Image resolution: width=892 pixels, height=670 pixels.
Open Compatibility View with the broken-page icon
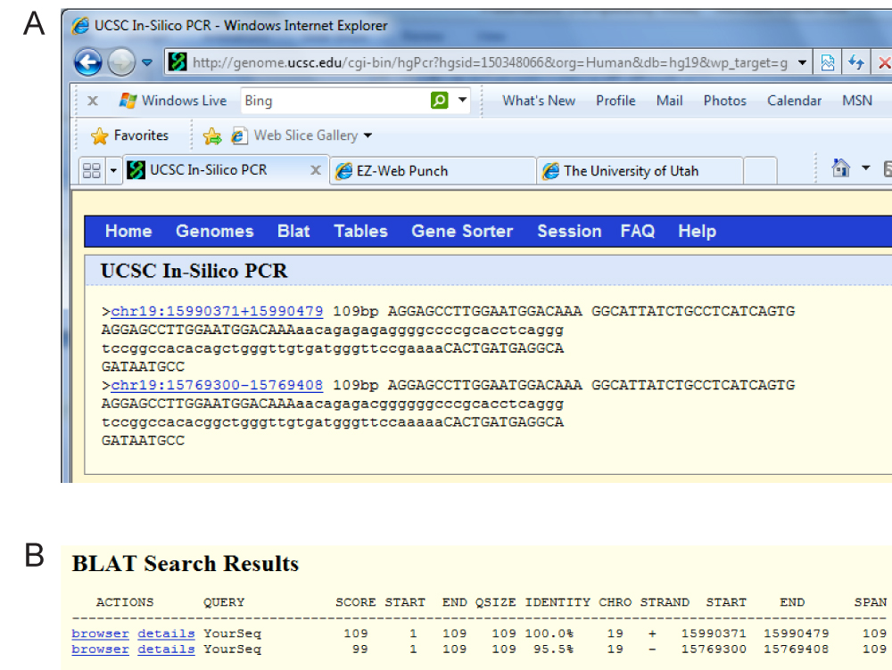[828, 62]
